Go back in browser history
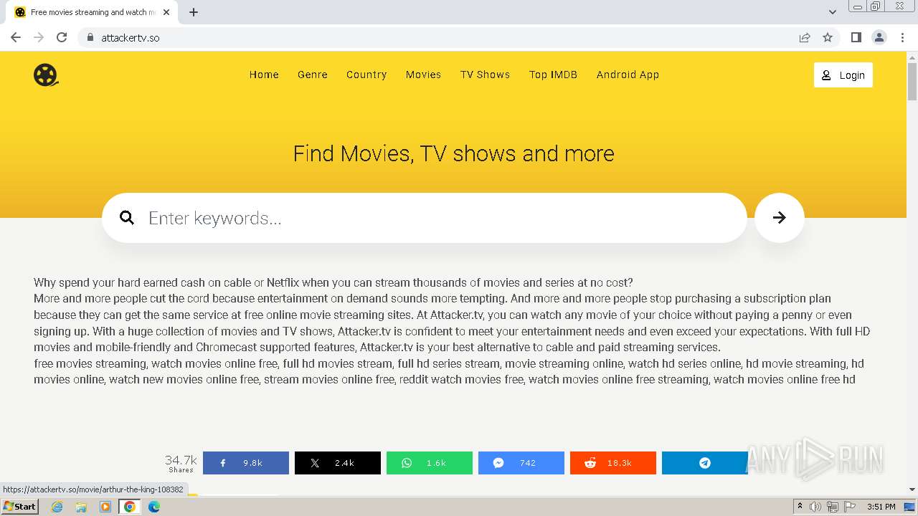The width and height of the screenshot is (918, 516). pyautogui.click(x=16, y=37)
